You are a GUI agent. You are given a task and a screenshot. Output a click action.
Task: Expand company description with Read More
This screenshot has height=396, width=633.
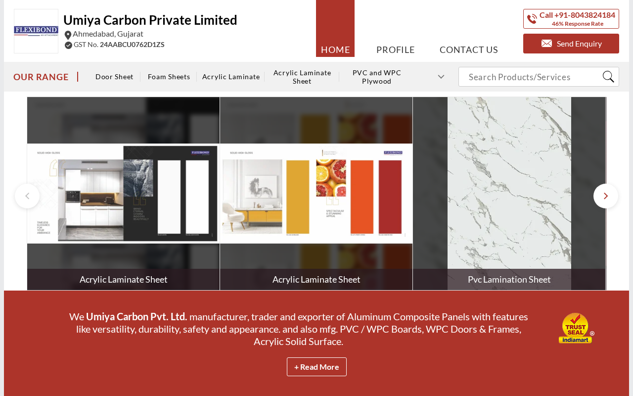pos(316,367)
